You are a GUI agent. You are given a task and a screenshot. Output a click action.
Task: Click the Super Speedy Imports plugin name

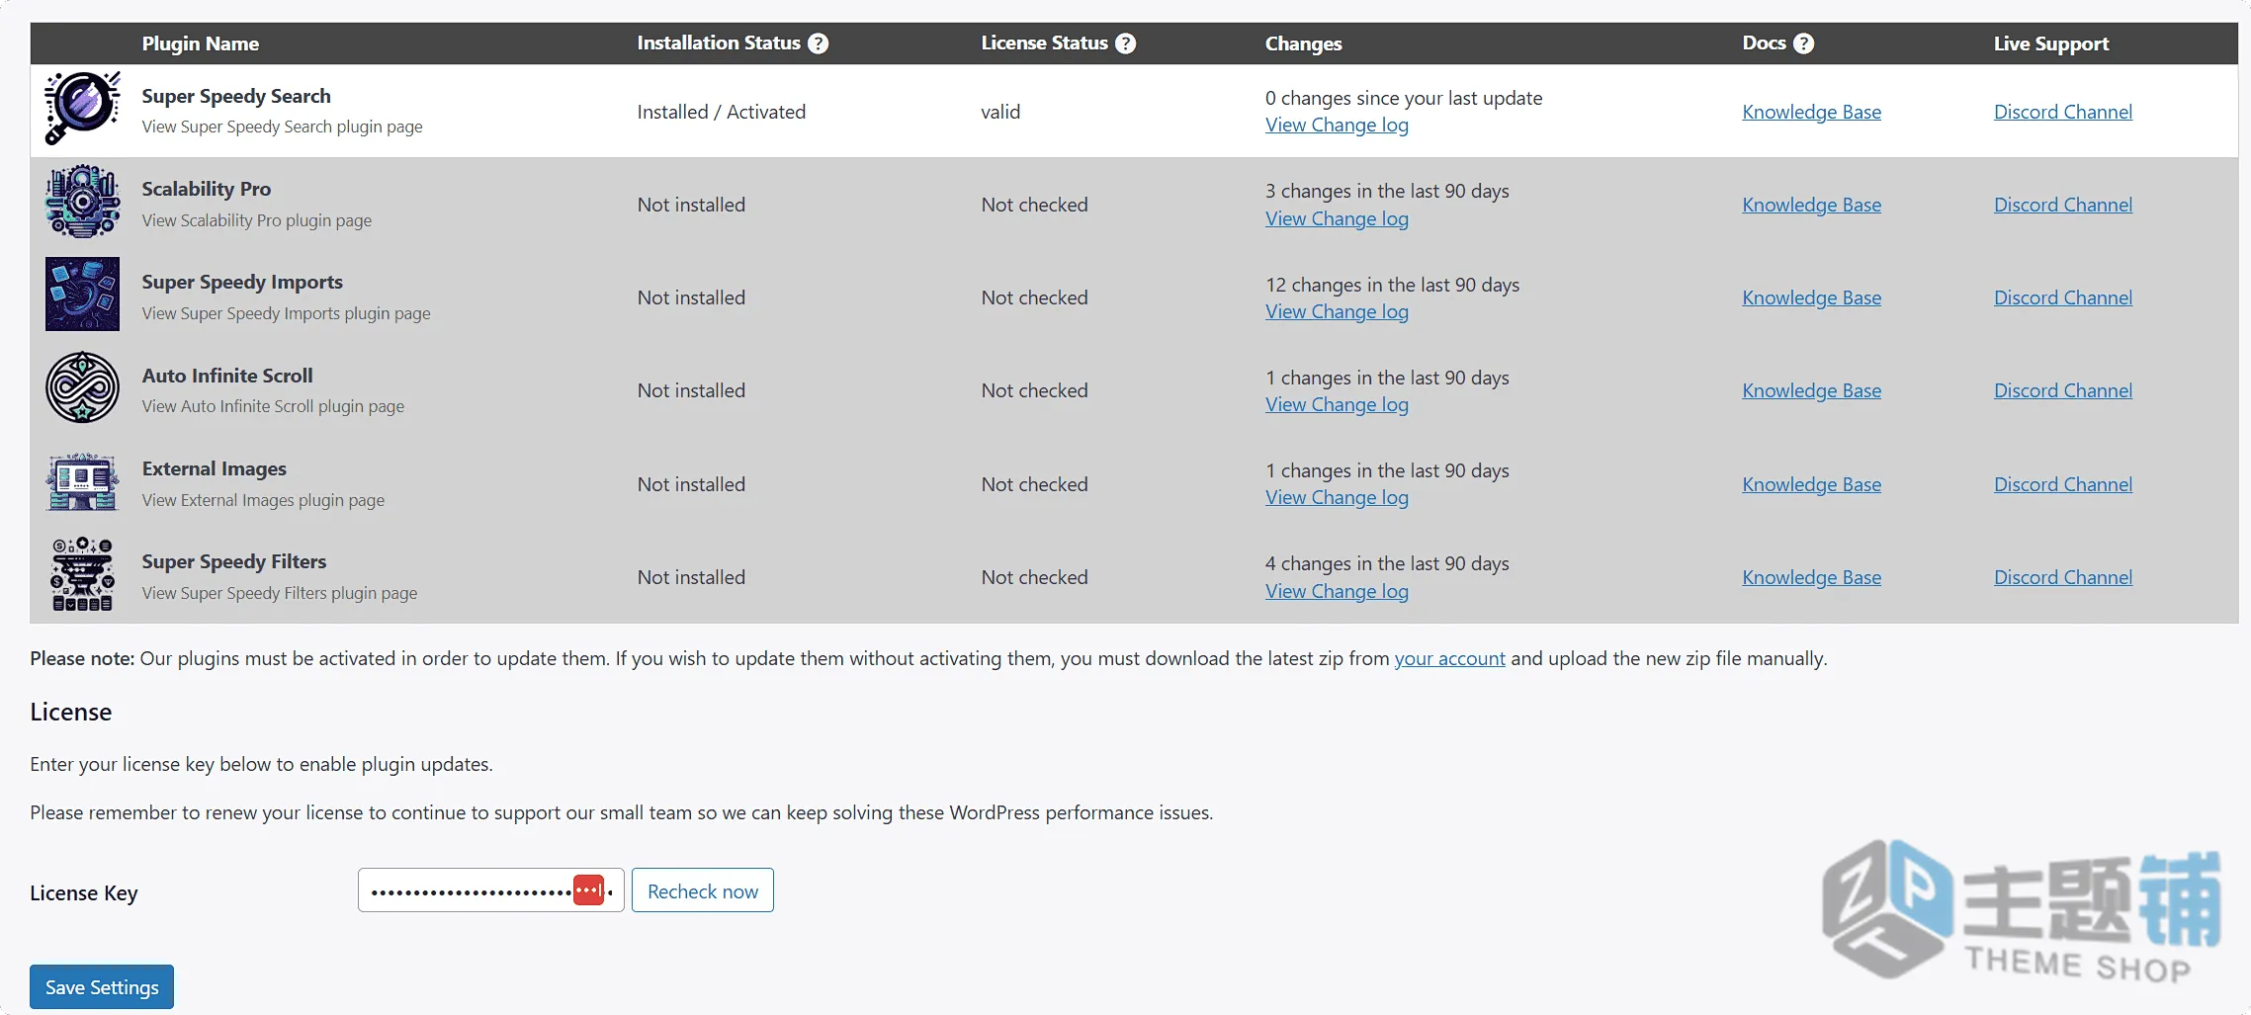242,282
